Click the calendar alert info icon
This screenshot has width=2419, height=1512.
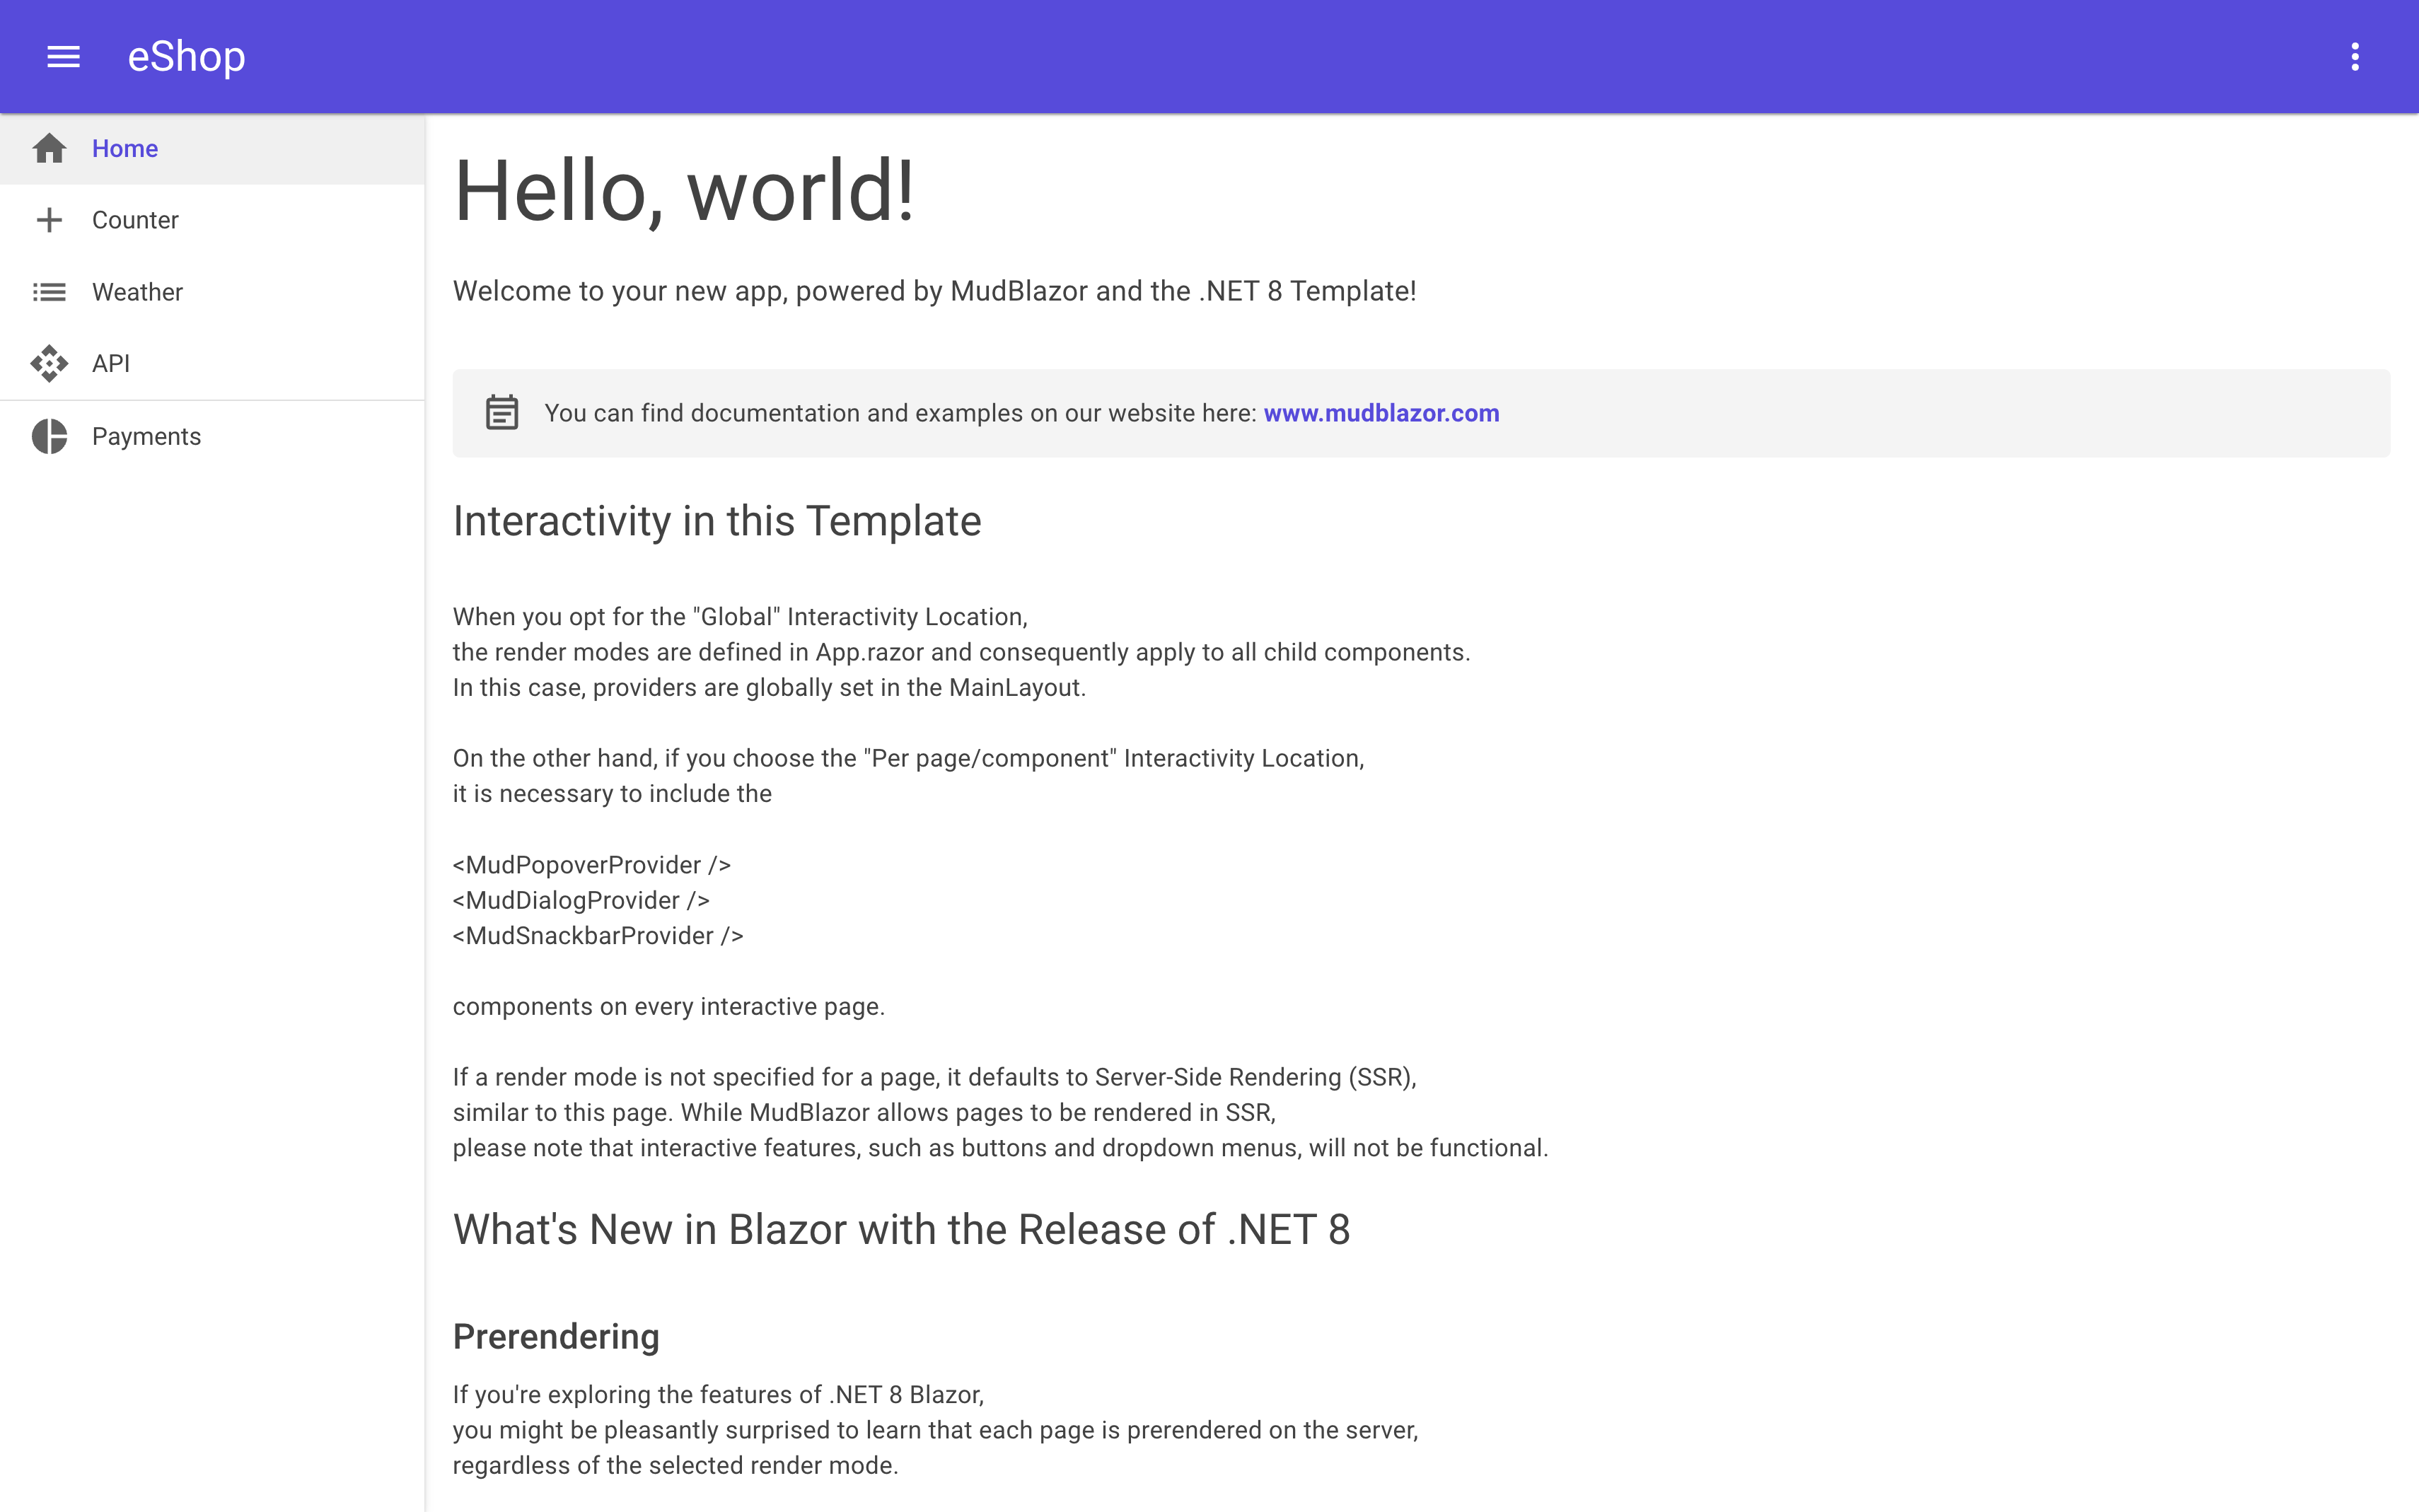[x=500, y=413]
